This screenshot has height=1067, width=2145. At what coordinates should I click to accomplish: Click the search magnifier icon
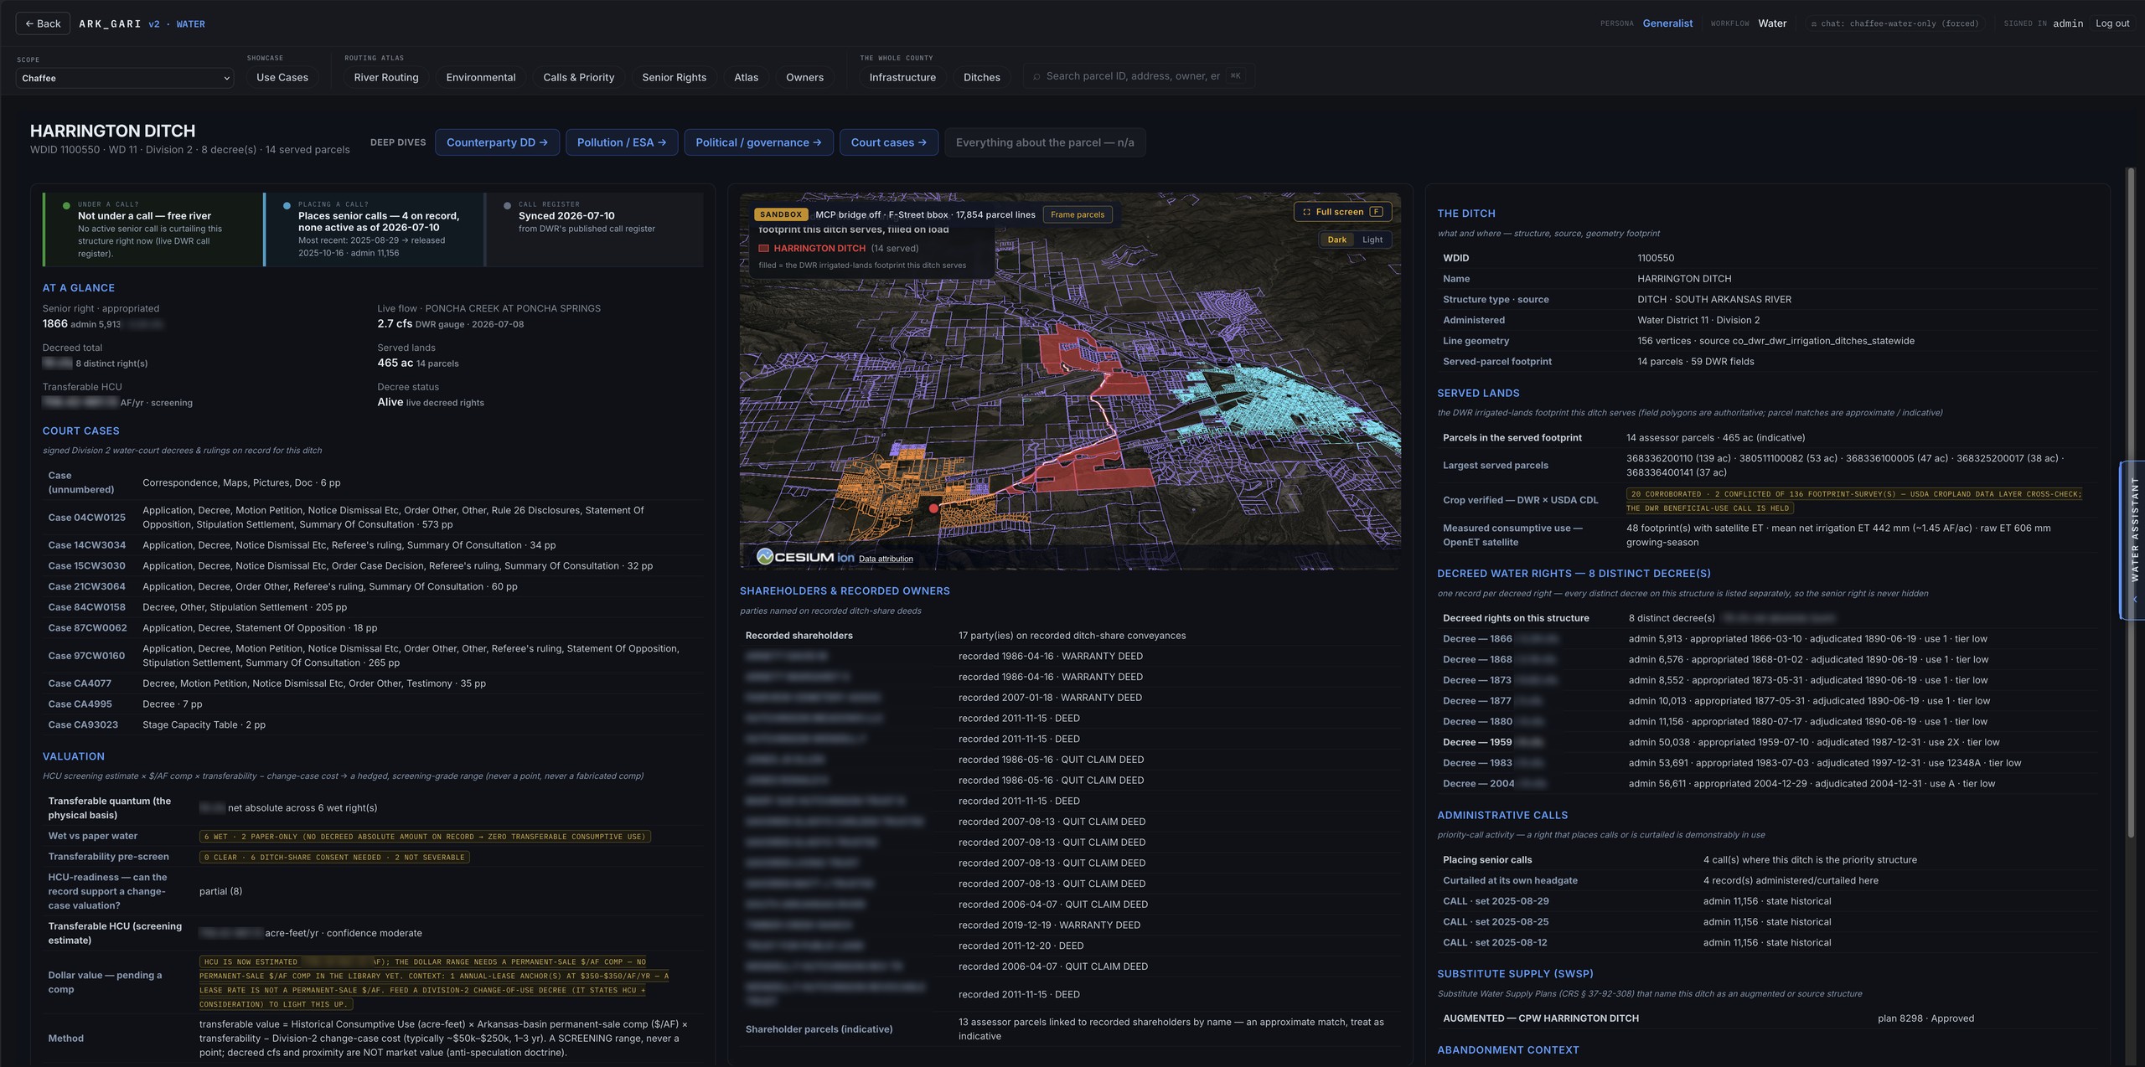1036,76
